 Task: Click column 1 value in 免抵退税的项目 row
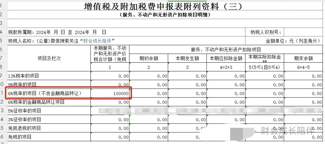click(110, 128)
